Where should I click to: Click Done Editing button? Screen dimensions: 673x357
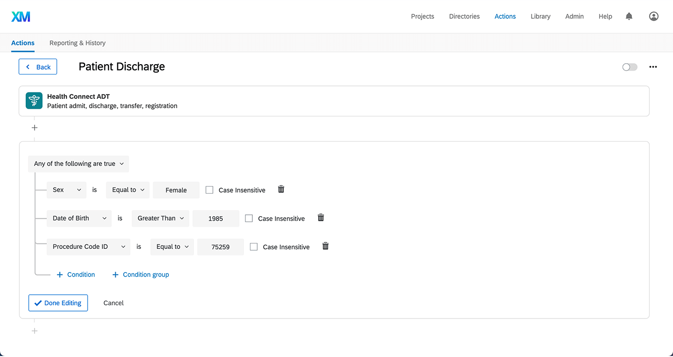(58, 303)
